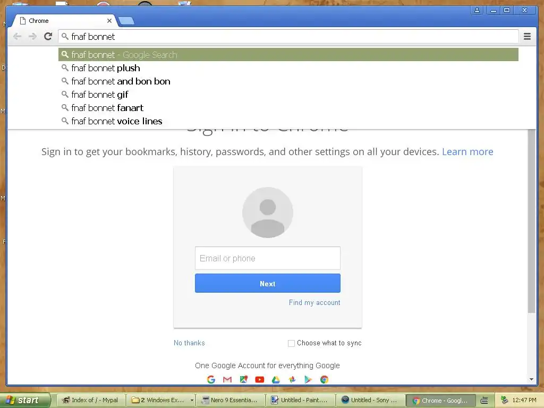Click the account avatar placeholder image
This screenshot has height=408, width=544.
pyautogui.click(x=268, y=212)
